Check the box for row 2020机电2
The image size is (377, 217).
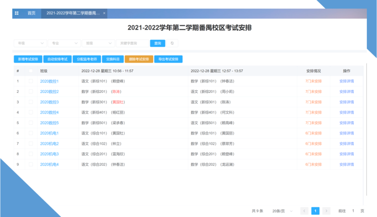31,143
